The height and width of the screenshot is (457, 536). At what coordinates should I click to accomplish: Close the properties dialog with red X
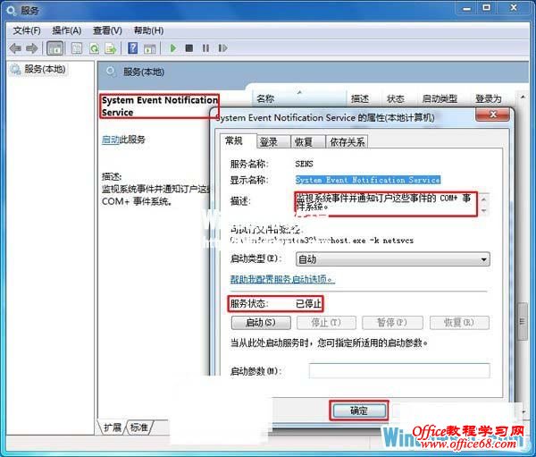click(x=492, y=114)
